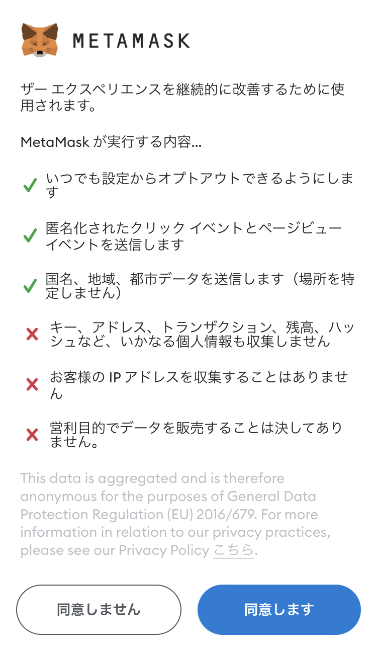Click the MetaMask fox logo
This screenshot has width=377, height=651.
point(40,40)
